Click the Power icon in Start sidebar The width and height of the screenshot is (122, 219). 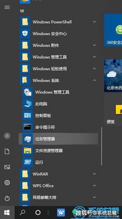7,198
